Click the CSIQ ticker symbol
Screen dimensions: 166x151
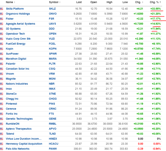(x=52, y=69)
